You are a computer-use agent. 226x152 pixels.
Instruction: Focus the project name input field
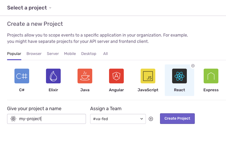(x=47, y=119)
